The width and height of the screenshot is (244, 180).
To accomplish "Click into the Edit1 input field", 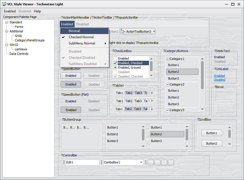I will [82, 162].
